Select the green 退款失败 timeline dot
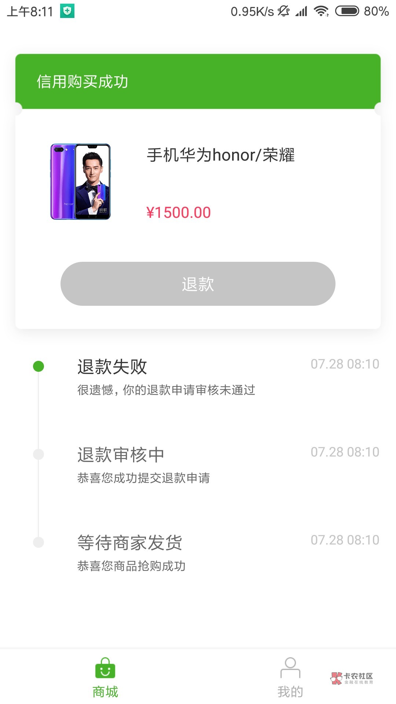This screenshot has height=704, width=396. [38, 366]
